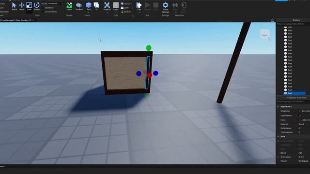Click the Stop test button
This screenshot has width=310, height=174.
pos(156,6)
